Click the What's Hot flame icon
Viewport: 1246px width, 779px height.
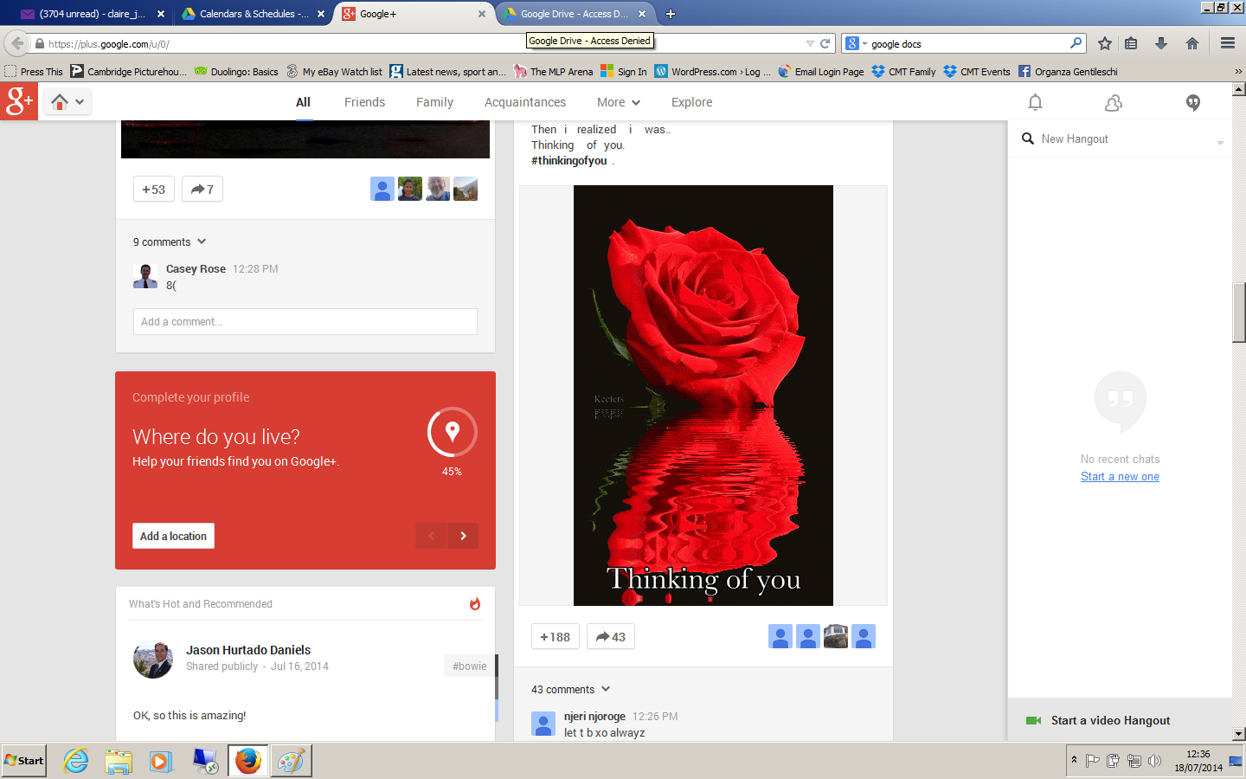(475, 604)
